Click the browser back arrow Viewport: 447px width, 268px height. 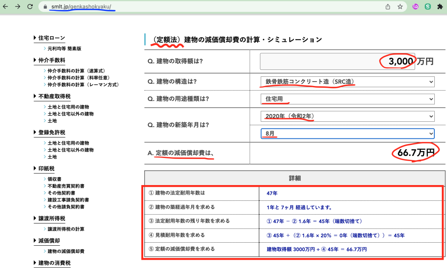pos(6,7)
